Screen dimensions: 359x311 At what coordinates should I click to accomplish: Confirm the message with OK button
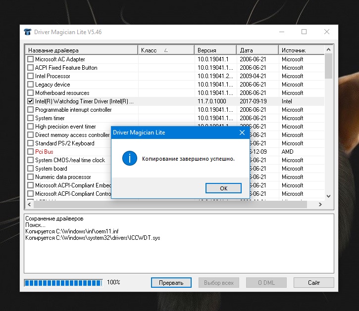(x=223, y=188)
